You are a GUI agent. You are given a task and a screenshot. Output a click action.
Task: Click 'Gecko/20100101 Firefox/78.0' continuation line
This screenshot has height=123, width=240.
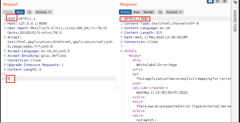pos(35,33)
